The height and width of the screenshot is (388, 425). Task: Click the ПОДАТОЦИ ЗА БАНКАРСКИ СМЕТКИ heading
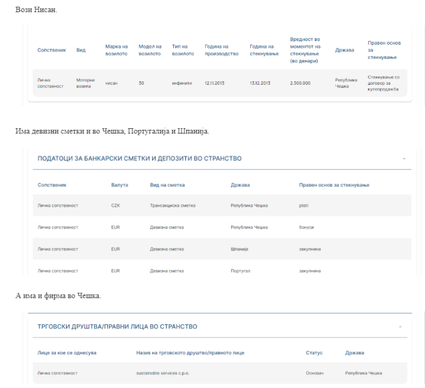click(x=139, y=159)
